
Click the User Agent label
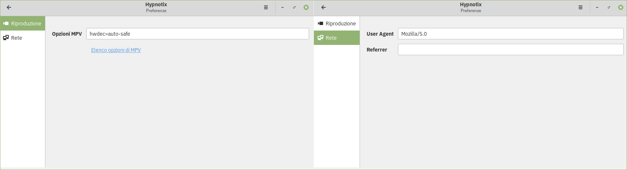point(380,34)
